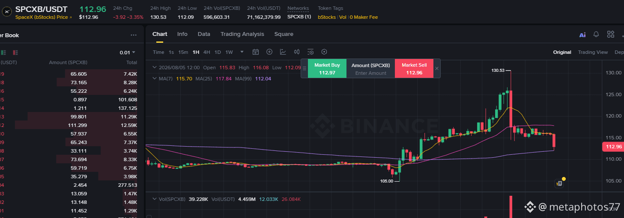Click the hexagon chart settings icon
The height and width of the screenshot is (218, 624).
point(324,52)
